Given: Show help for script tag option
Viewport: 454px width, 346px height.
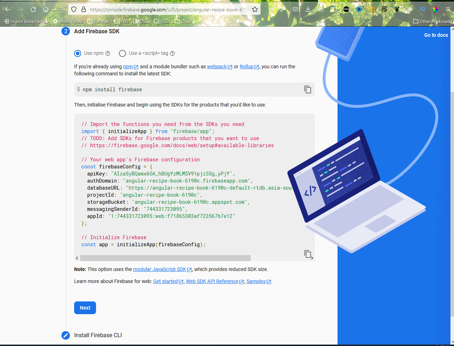Looking at the screenshot, I should tap(172, 53).
